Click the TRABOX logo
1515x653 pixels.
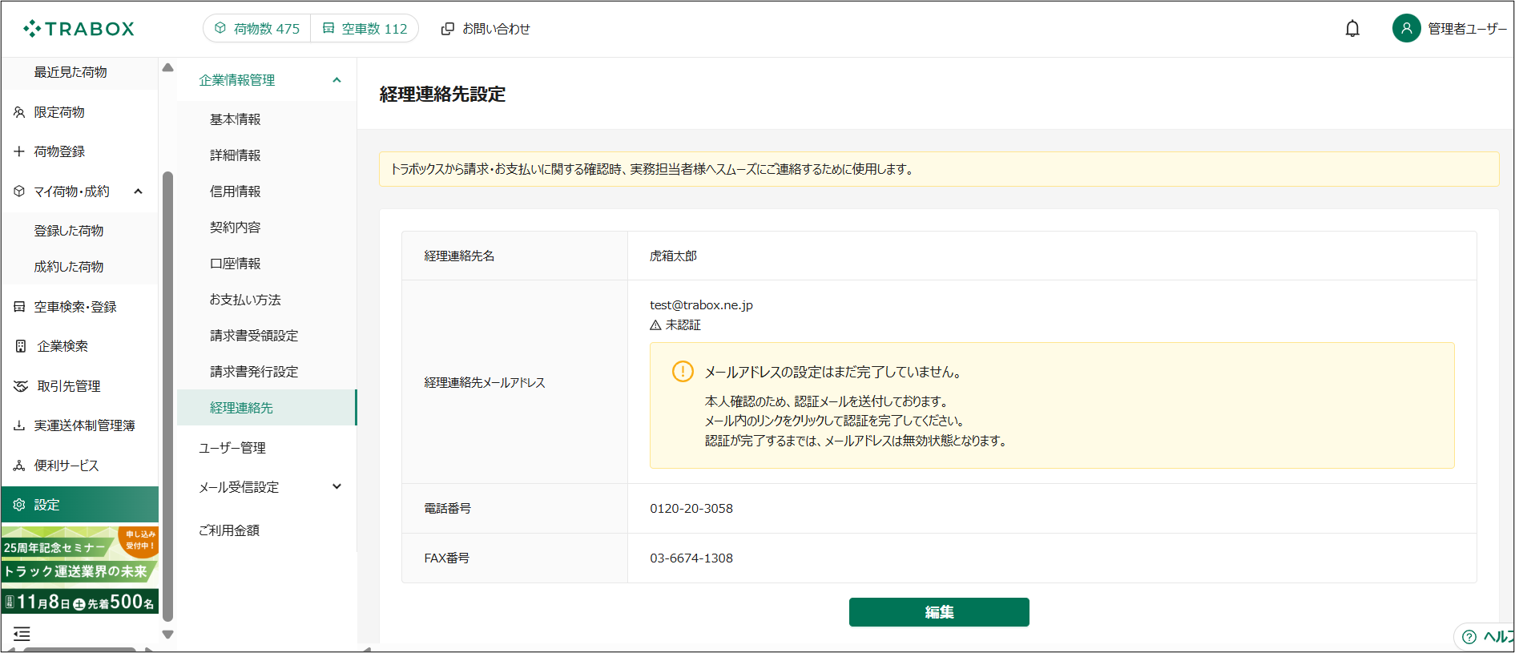pos(79,29)
